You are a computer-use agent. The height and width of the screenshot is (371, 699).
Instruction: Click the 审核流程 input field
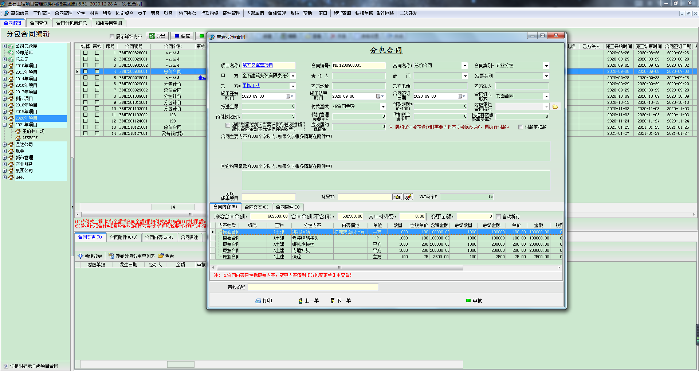(x=313, y=288)
